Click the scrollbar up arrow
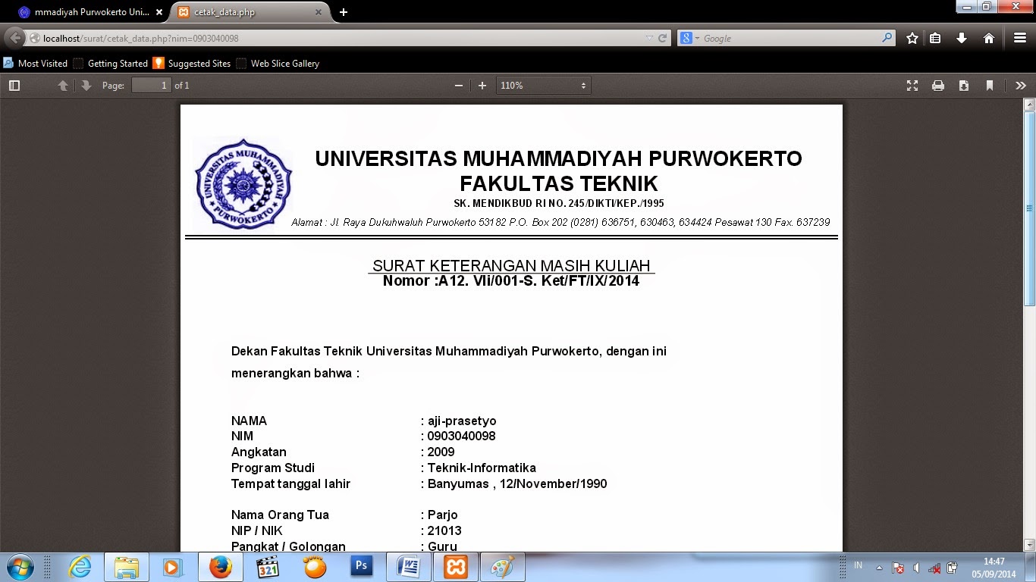1036x582 pixels. tap(1029, 104)
